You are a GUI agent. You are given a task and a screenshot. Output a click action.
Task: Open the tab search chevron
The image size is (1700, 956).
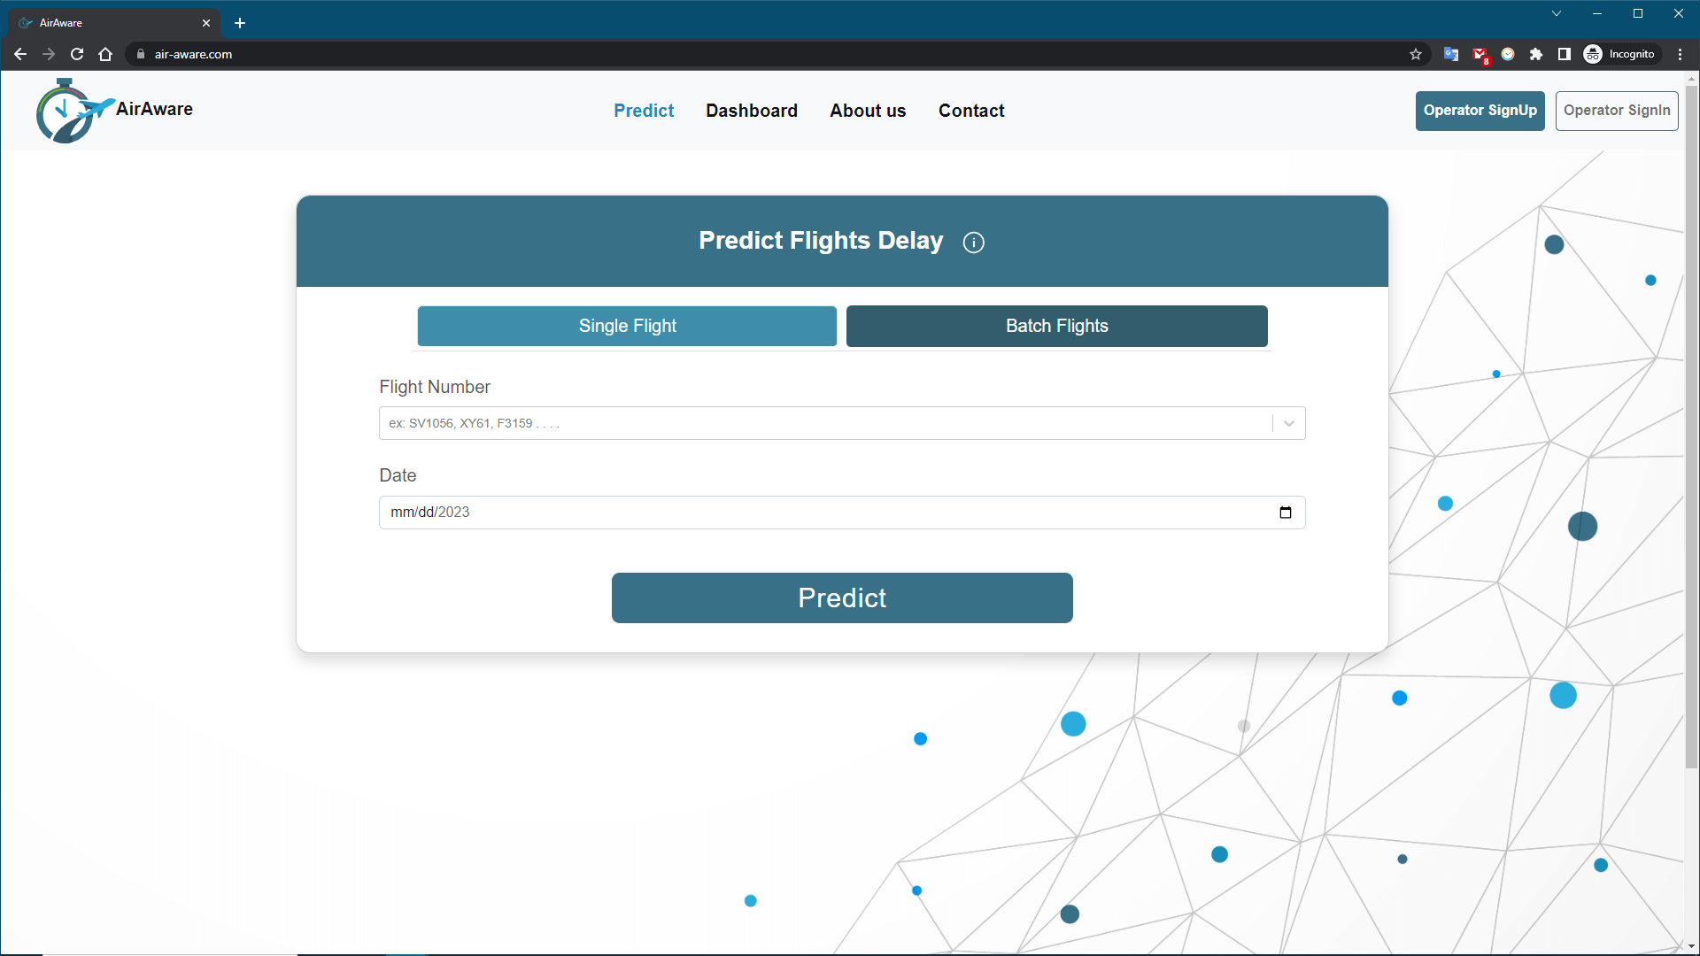[1557, 13]
